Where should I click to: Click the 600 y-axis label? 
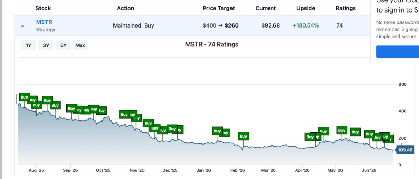tap(402, 85)
